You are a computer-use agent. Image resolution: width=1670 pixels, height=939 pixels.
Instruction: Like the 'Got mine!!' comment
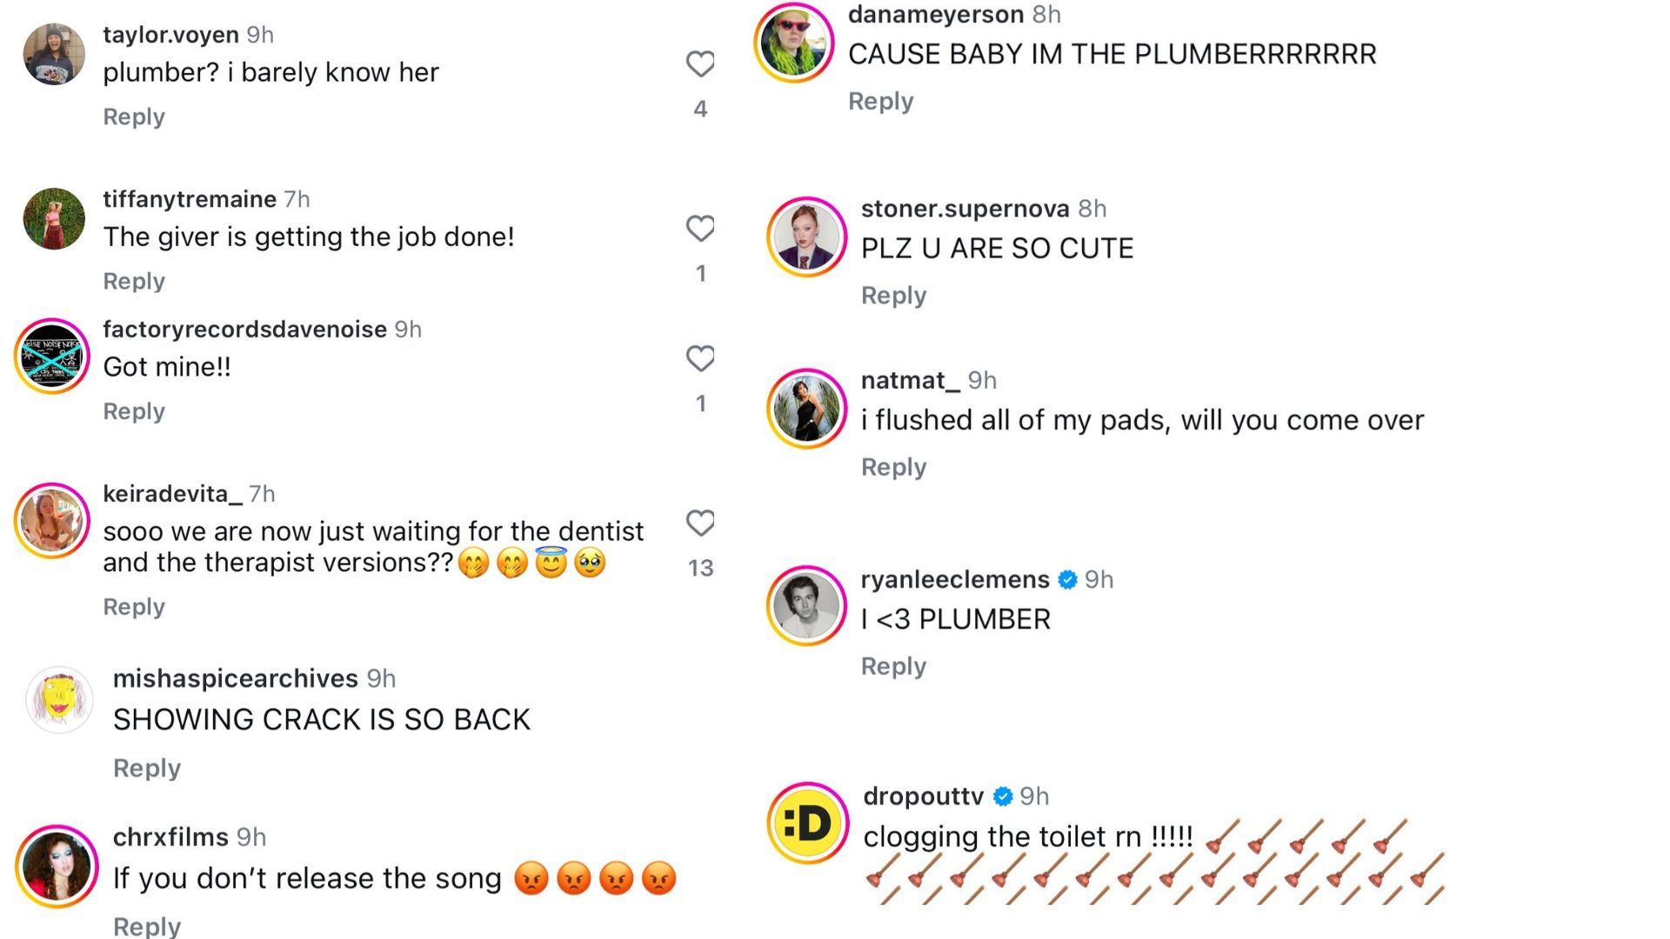(x=700, y=358)
